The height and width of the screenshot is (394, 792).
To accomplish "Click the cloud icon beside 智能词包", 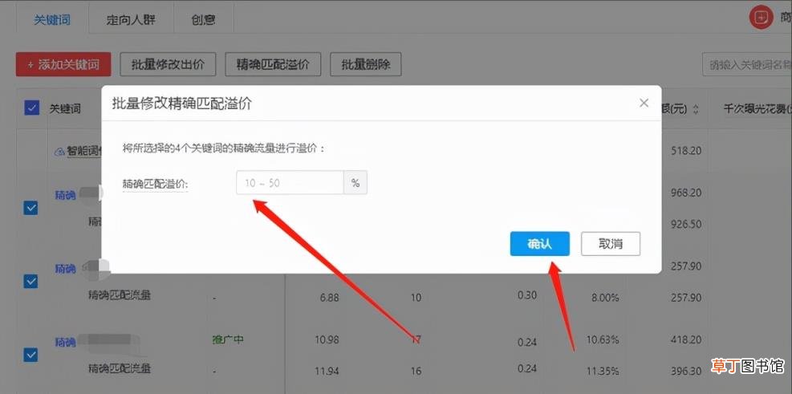I will [x=59, y=151].
